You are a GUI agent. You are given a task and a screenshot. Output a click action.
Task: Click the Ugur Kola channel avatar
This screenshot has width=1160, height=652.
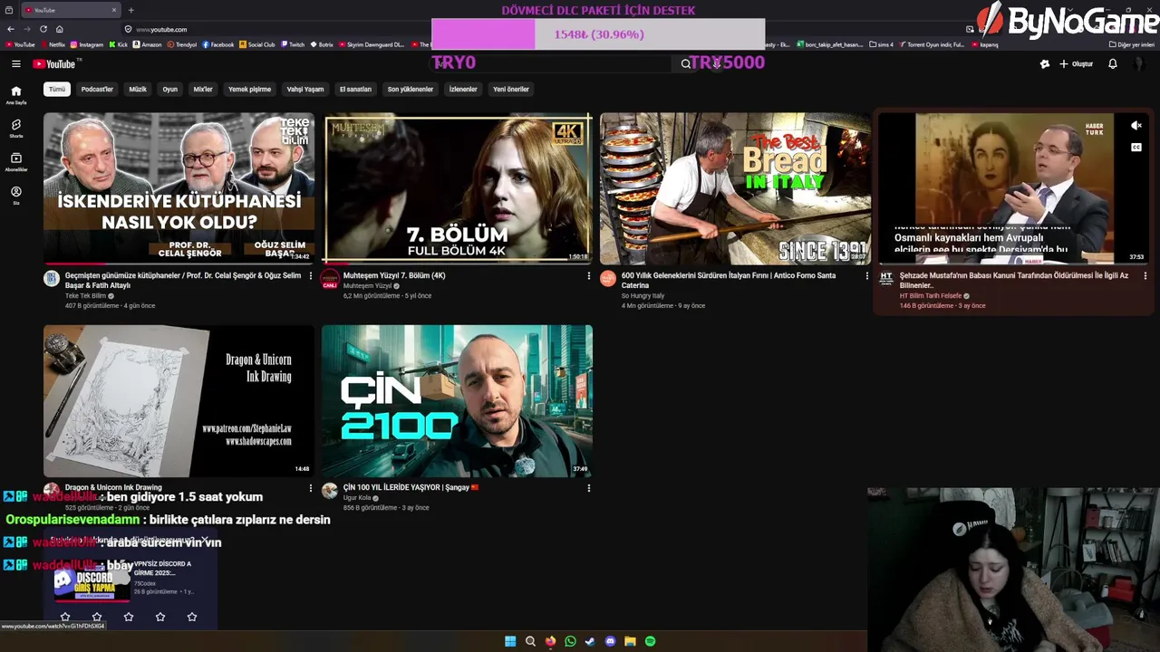[x=330, y=491]
